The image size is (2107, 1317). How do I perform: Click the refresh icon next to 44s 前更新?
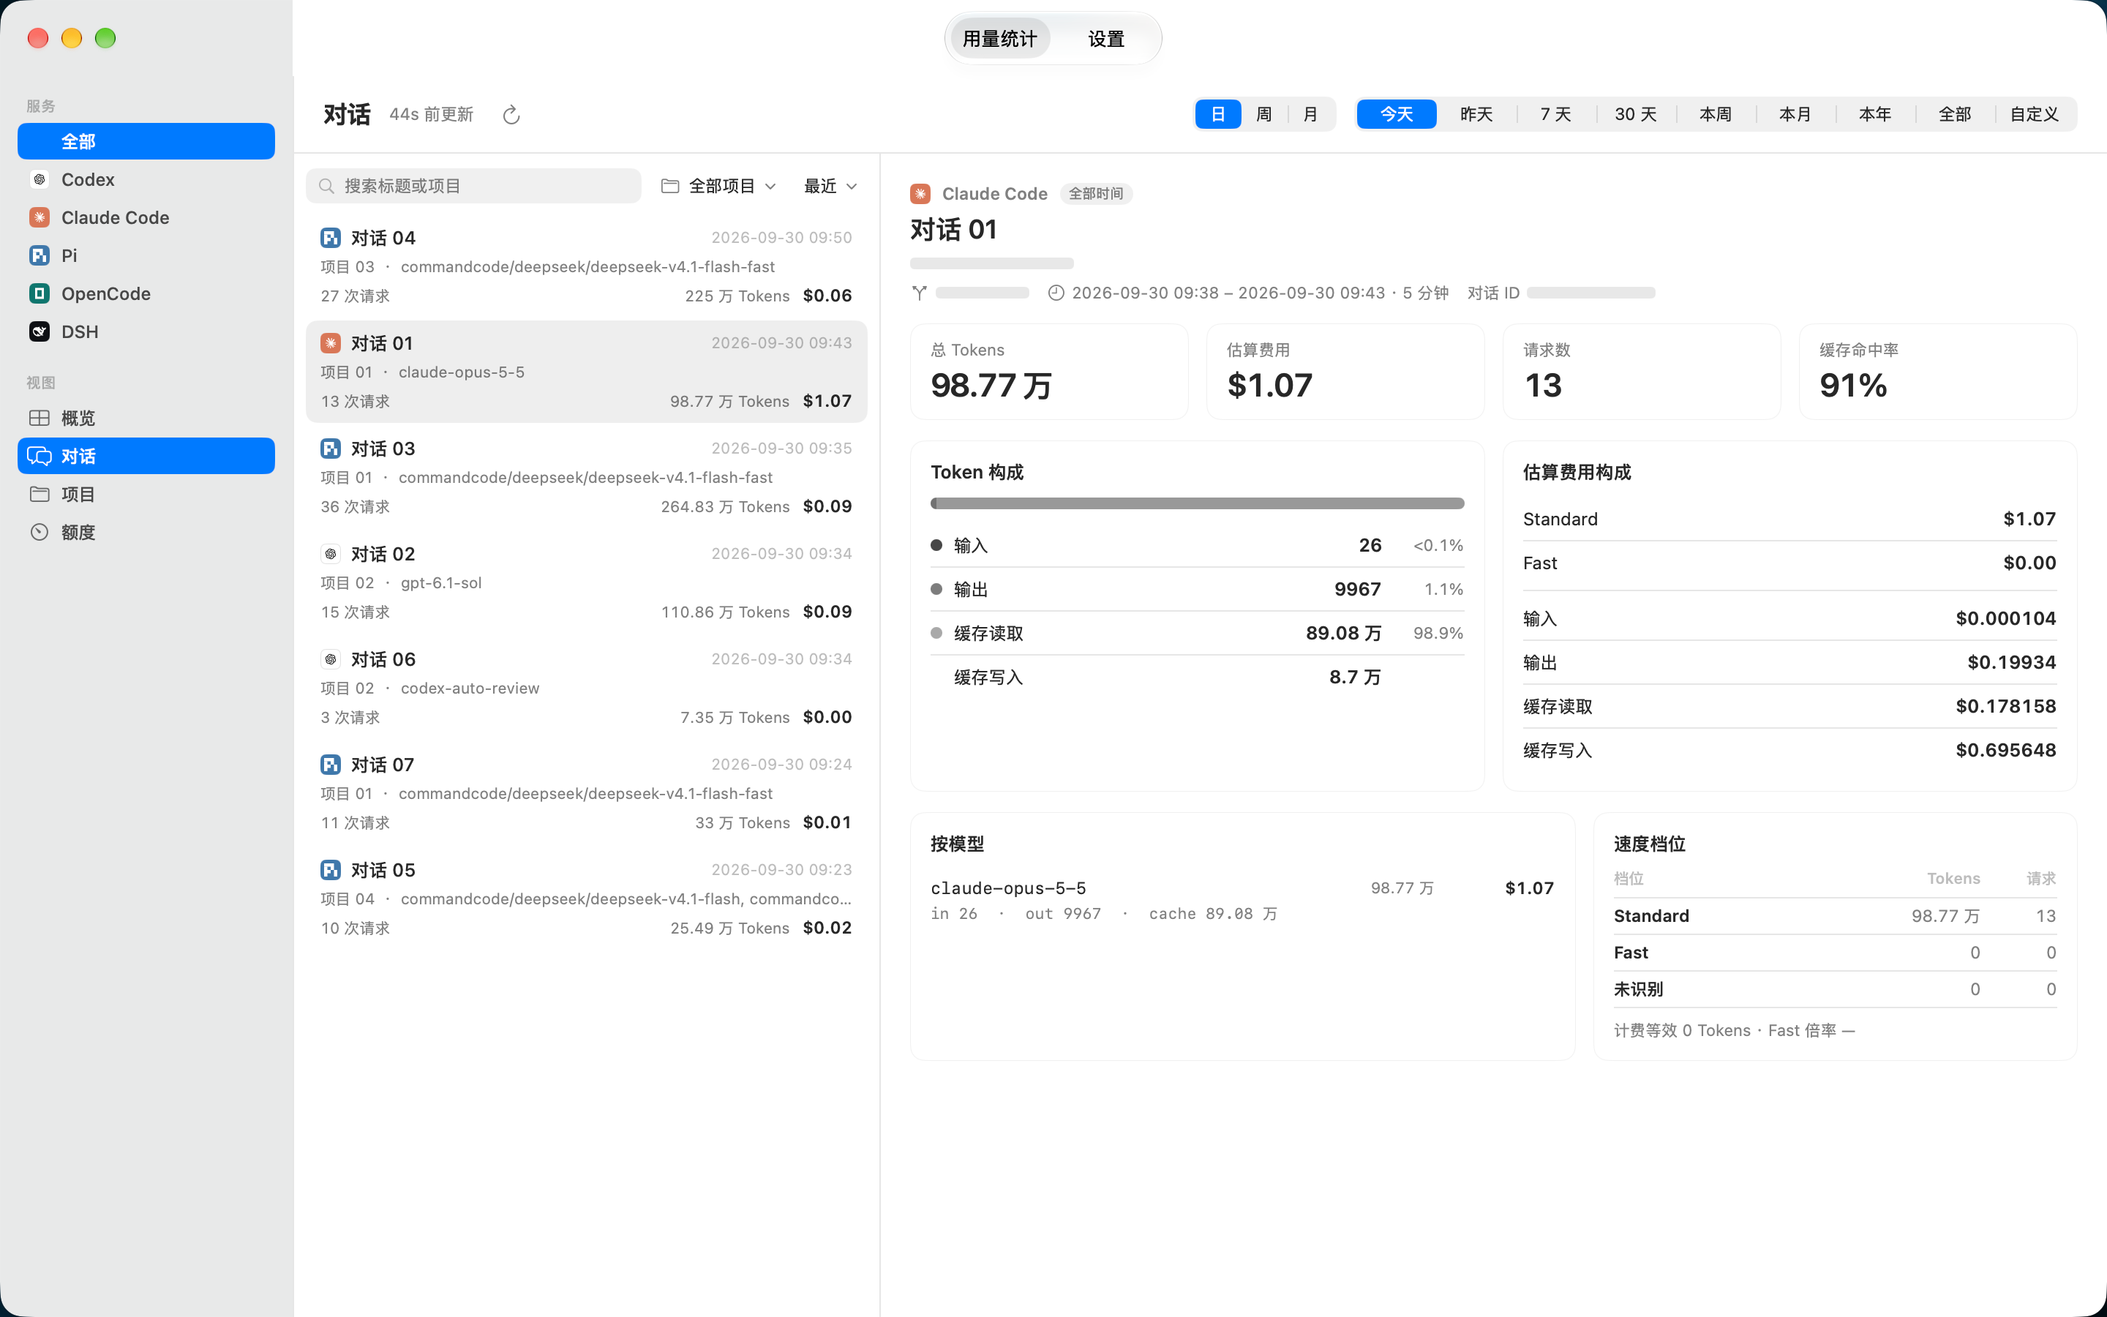[511, 115]
